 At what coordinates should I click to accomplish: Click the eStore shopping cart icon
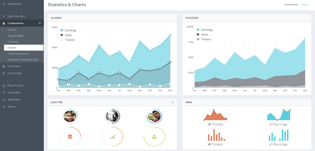(x=4, y=107)
